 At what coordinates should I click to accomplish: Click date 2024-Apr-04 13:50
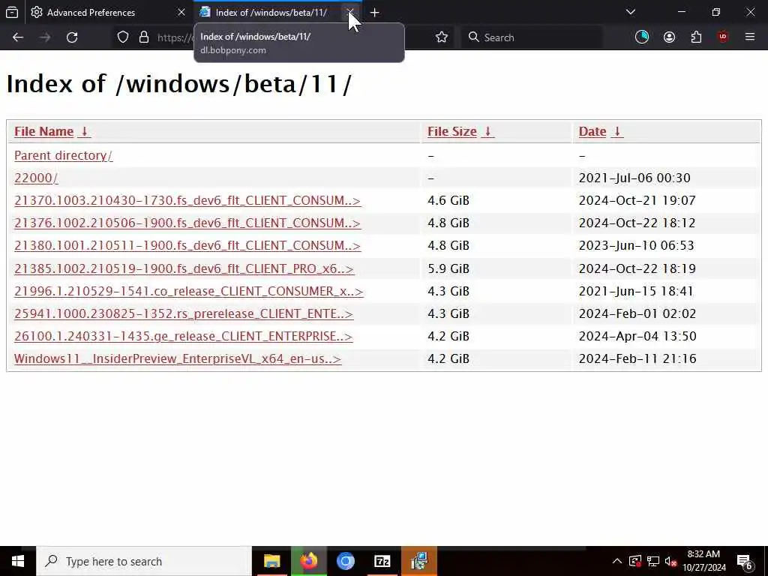637,336
